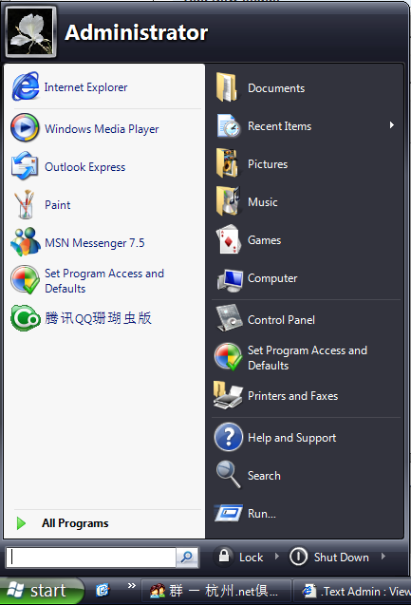The height and width of the screenshot is (605, 411).
Task: Select the Help and Support label
Action: point(291,438)
